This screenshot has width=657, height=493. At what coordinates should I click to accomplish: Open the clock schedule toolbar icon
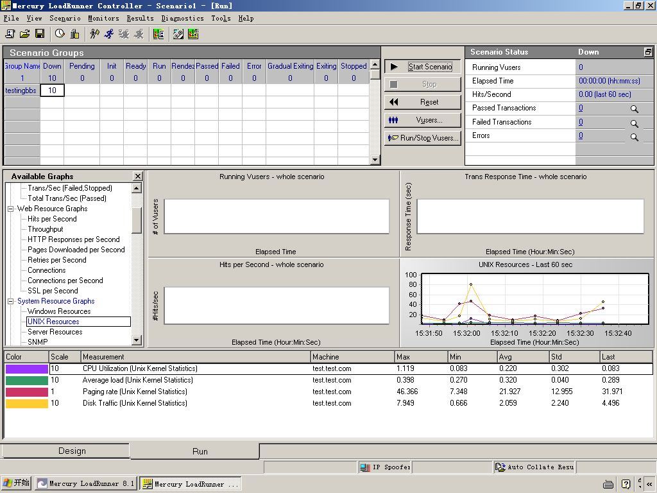coord(60,34)
